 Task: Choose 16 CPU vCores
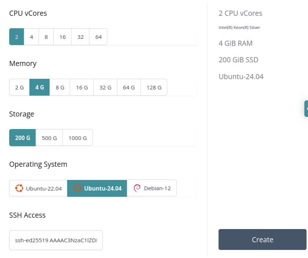point(62,37)
